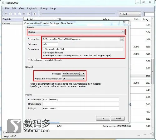156x140 pixels.
Task: Click the Stop playback icon
Action: (x=6, y=14)
